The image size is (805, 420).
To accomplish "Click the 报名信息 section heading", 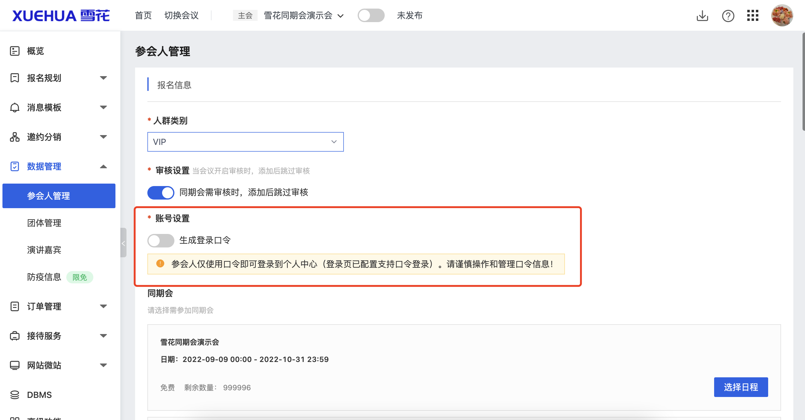I will coord(174,85).
